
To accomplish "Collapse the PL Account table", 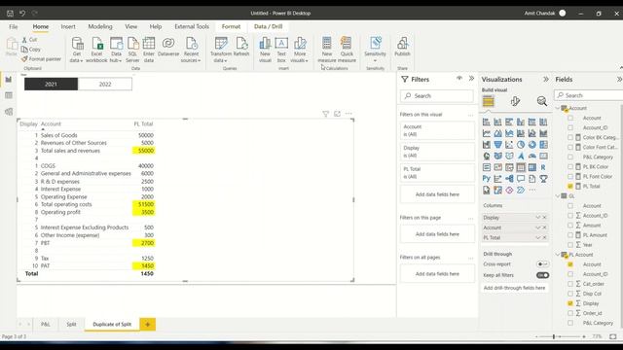I will (x=558, y=255).
